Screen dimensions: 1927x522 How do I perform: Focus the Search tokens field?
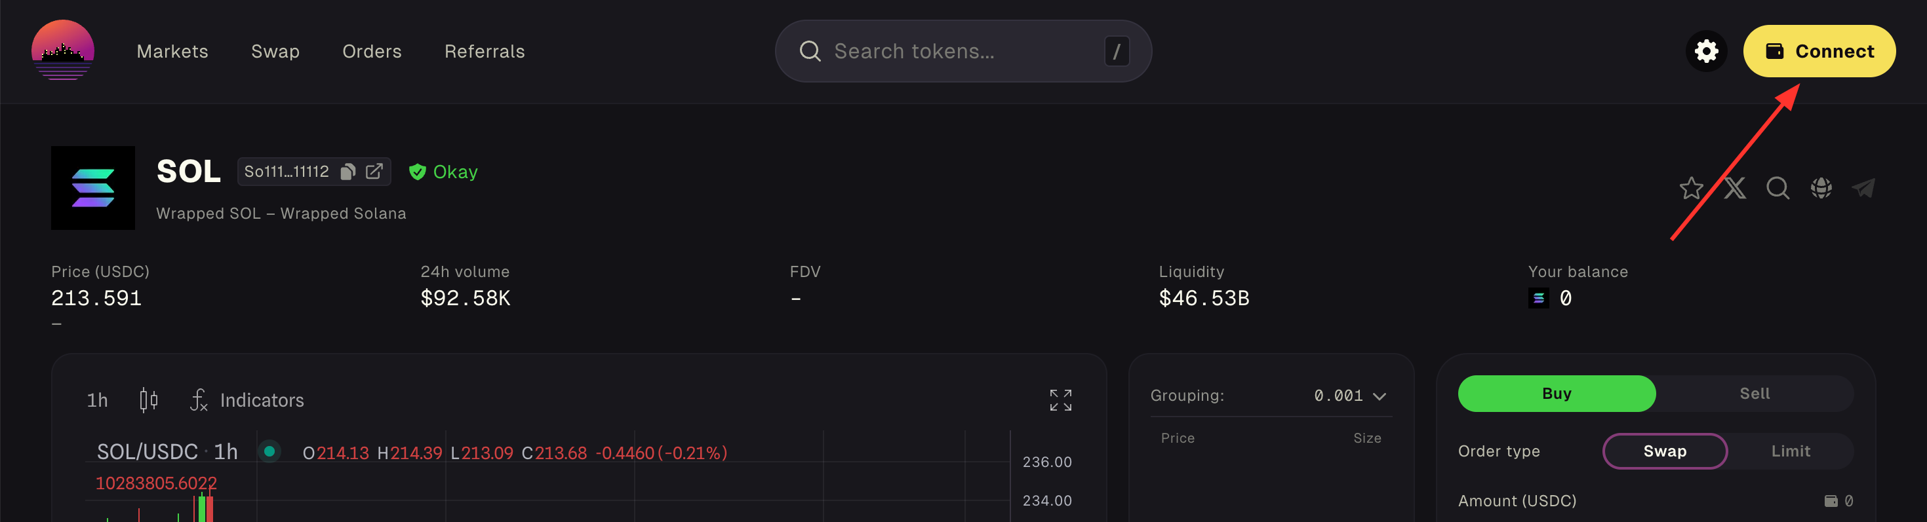tap(964, 52)
